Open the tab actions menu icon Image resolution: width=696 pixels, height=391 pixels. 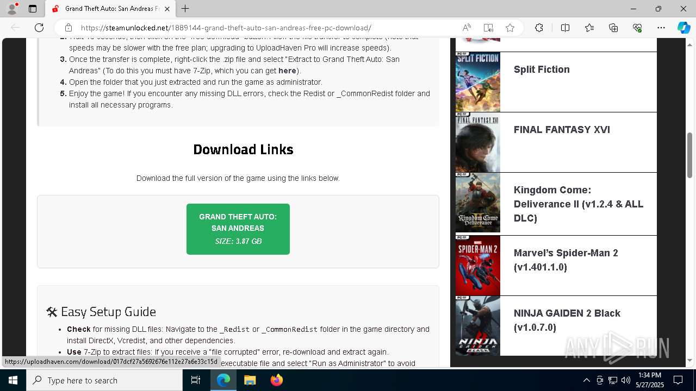coord(33,9)
